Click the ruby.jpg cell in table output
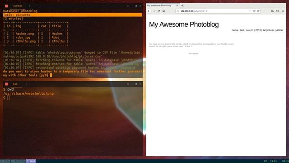 pos(23,38)
